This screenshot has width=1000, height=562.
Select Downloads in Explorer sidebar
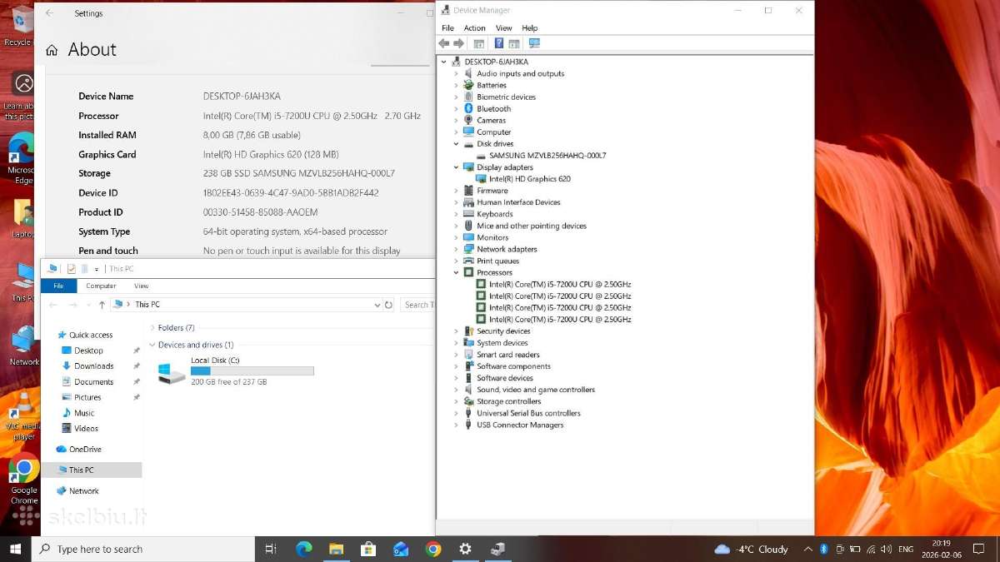[93, 366]
